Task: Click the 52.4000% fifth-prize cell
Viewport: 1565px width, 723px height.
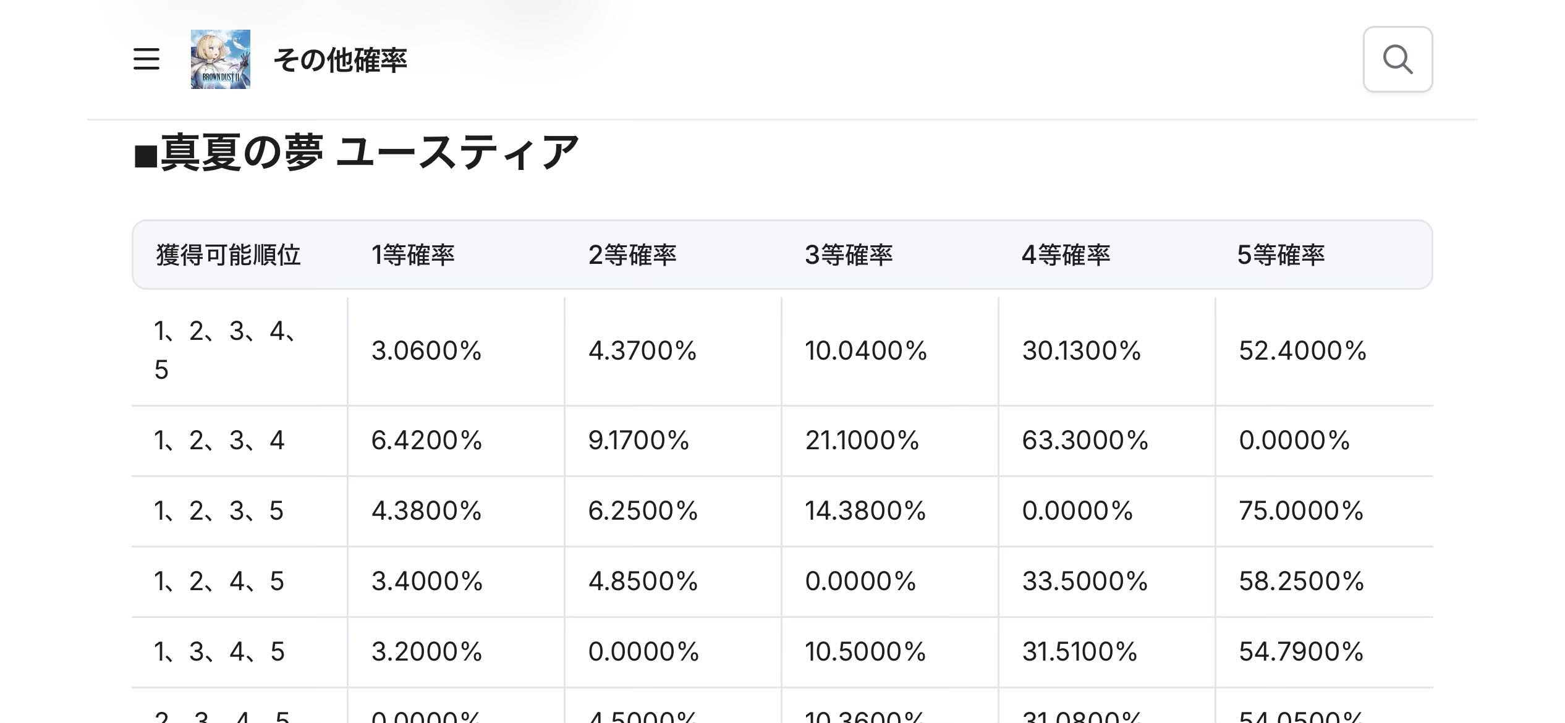Action: tap(1302, 351)
